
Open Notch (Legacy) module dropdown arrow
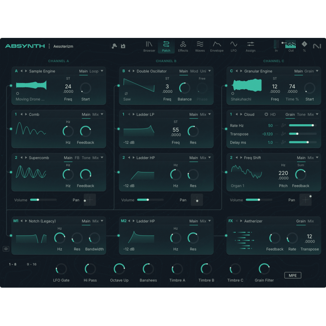pyautogui.click(x=102, y=221)
